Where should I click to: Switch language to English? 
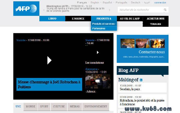tap(95, 3)
